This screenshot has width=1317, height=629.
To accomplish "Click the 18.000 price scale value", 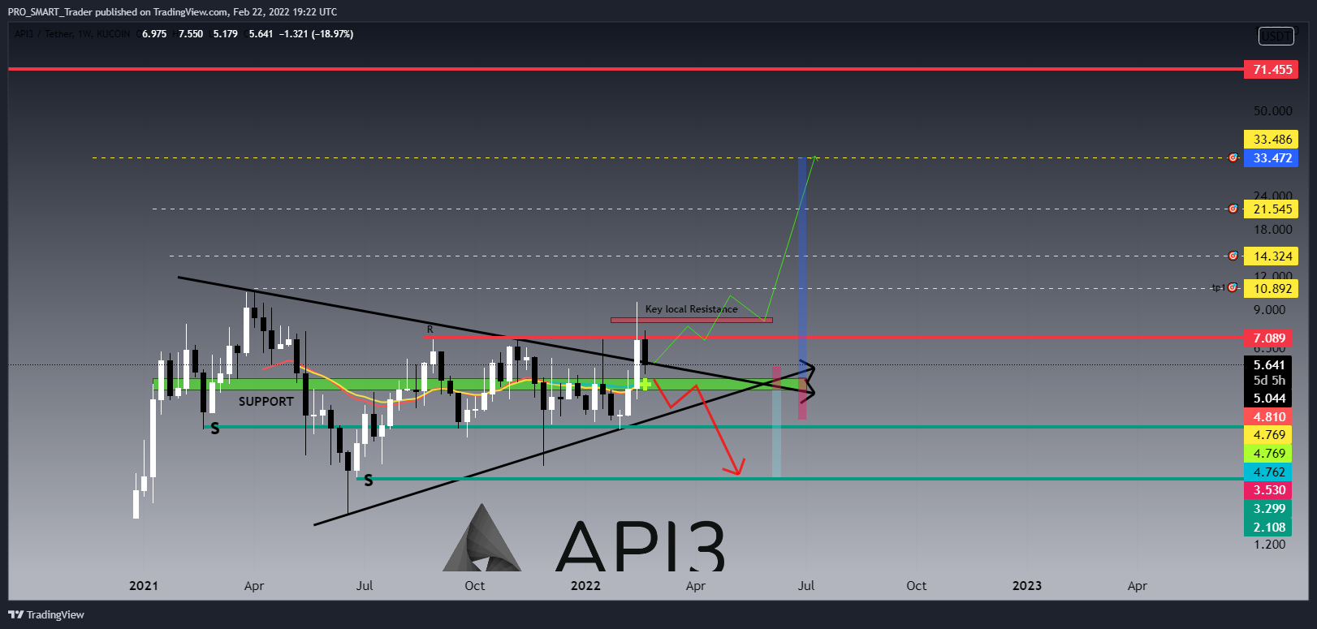I will (1272, 230).
